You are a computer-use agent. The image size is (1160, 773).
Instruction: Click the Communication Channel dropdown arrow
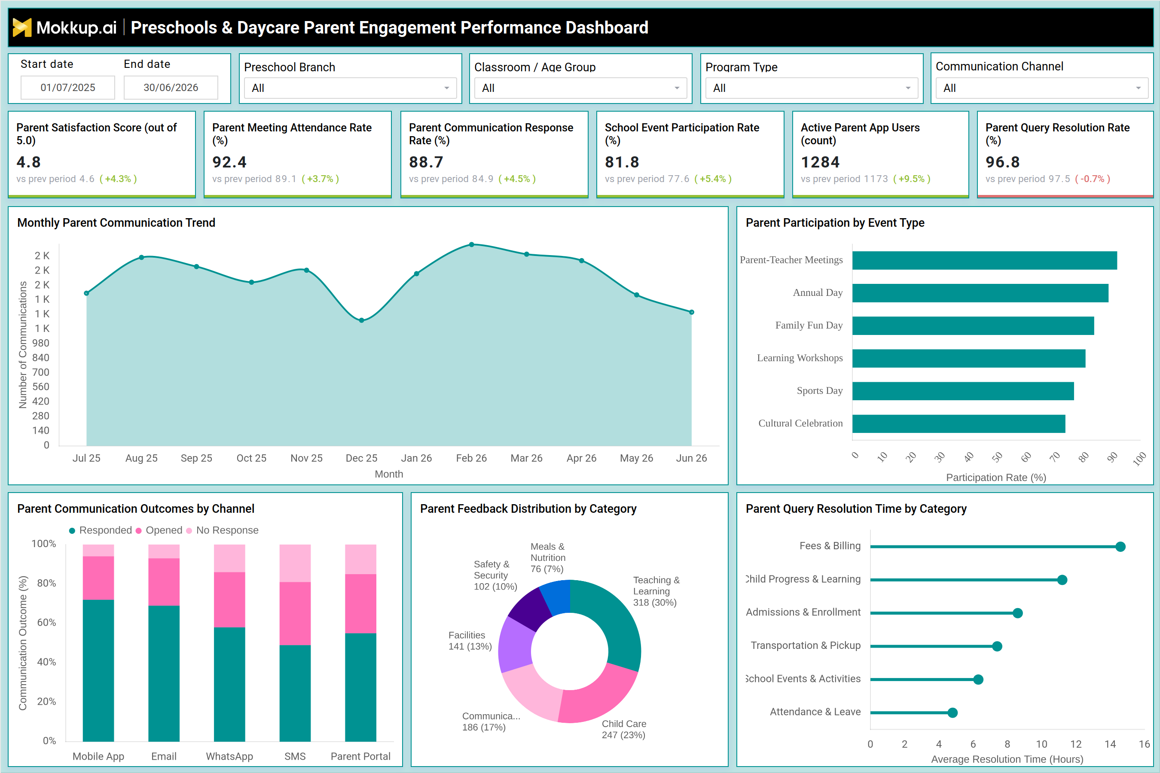click(1139, 88)
